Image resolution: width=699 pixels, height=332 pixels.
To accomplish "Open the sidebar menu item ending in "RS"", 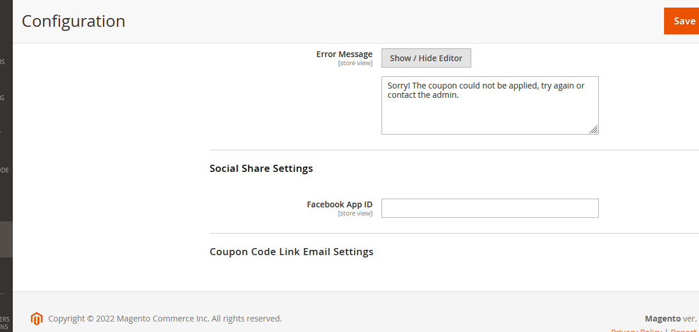I will (x=3, y=62).
